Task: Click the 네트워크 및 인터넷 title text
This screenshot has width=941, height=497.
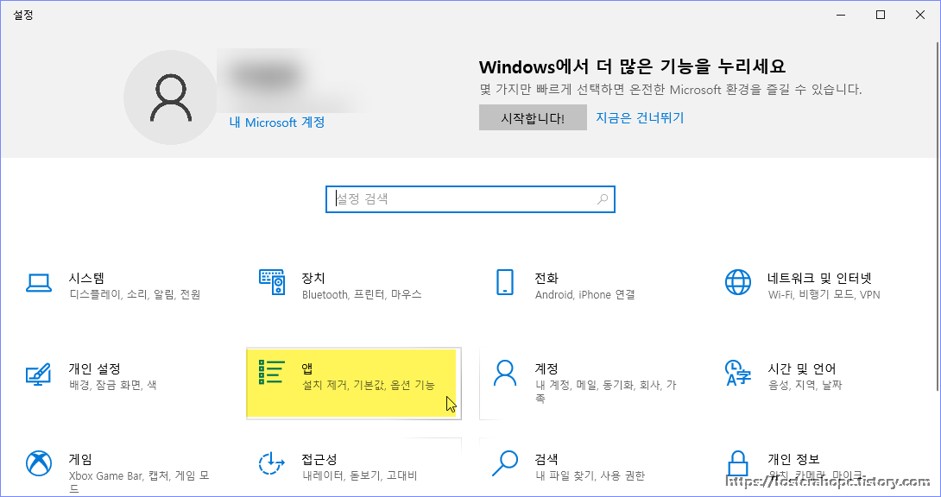Action: coord(819,278)
